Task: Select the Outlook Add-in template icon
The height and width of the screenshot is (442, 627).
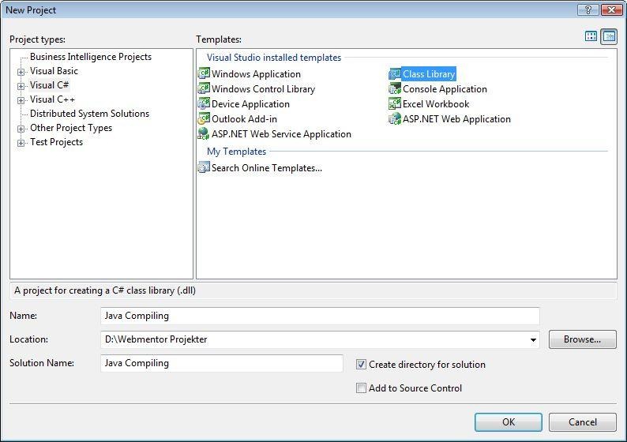Action: tap(204, 118)
